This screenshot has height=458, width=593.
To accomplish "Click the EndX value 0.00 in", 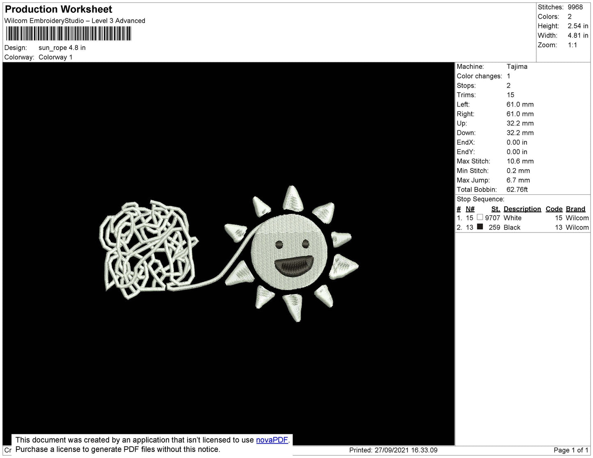I will [517, 142].
